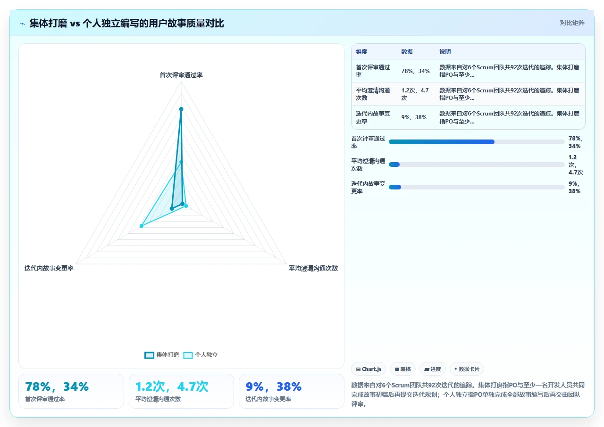Select the 数据卡片 tag chip
The height and width of the screenshot is (427, 604).
(x=467, y=369)
